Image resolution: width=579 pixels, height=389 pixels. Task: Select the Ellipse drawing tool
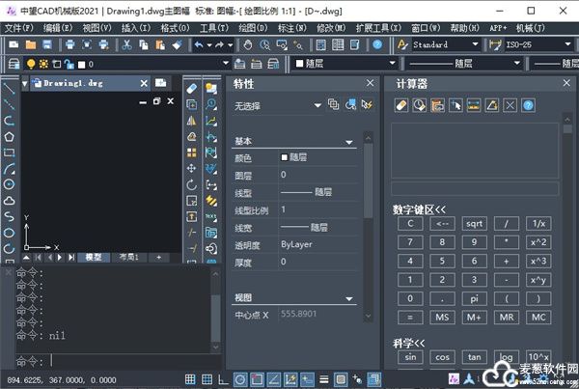(x=9, y=233)
